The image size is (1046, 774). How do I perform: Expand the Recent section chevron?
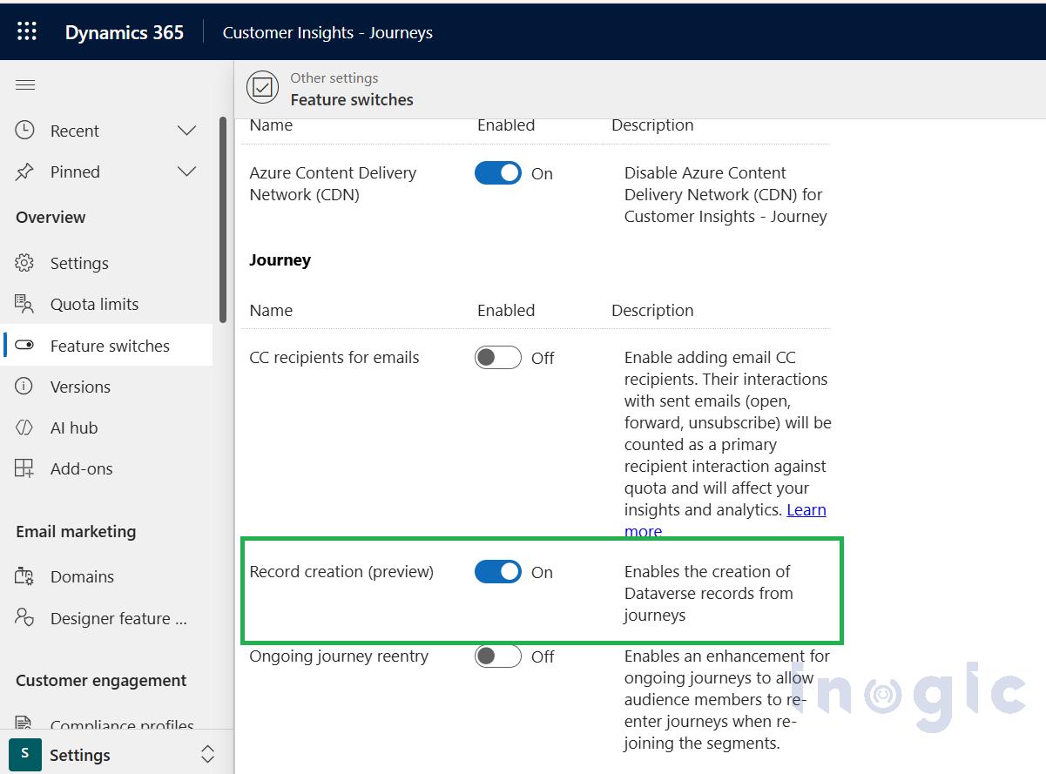[187, 131]
